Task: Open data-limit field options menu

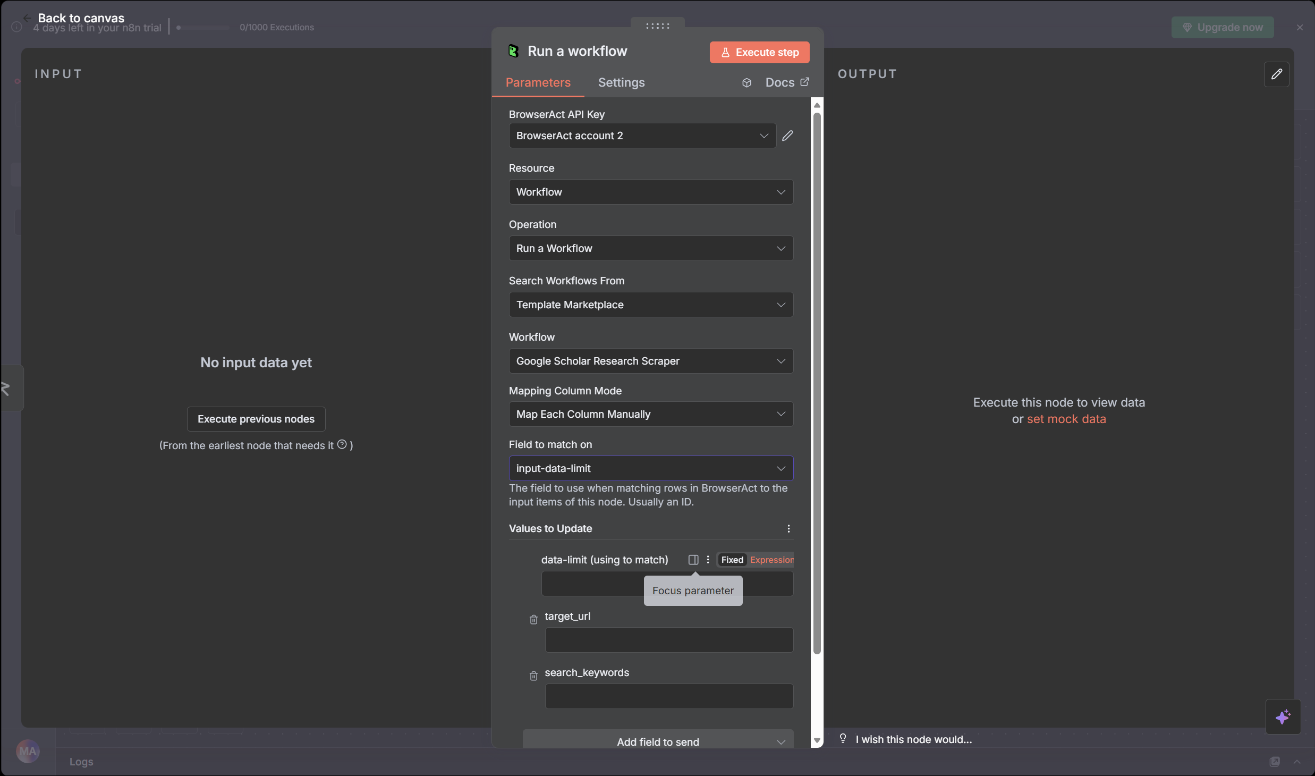Action: (x=708, y=560)
